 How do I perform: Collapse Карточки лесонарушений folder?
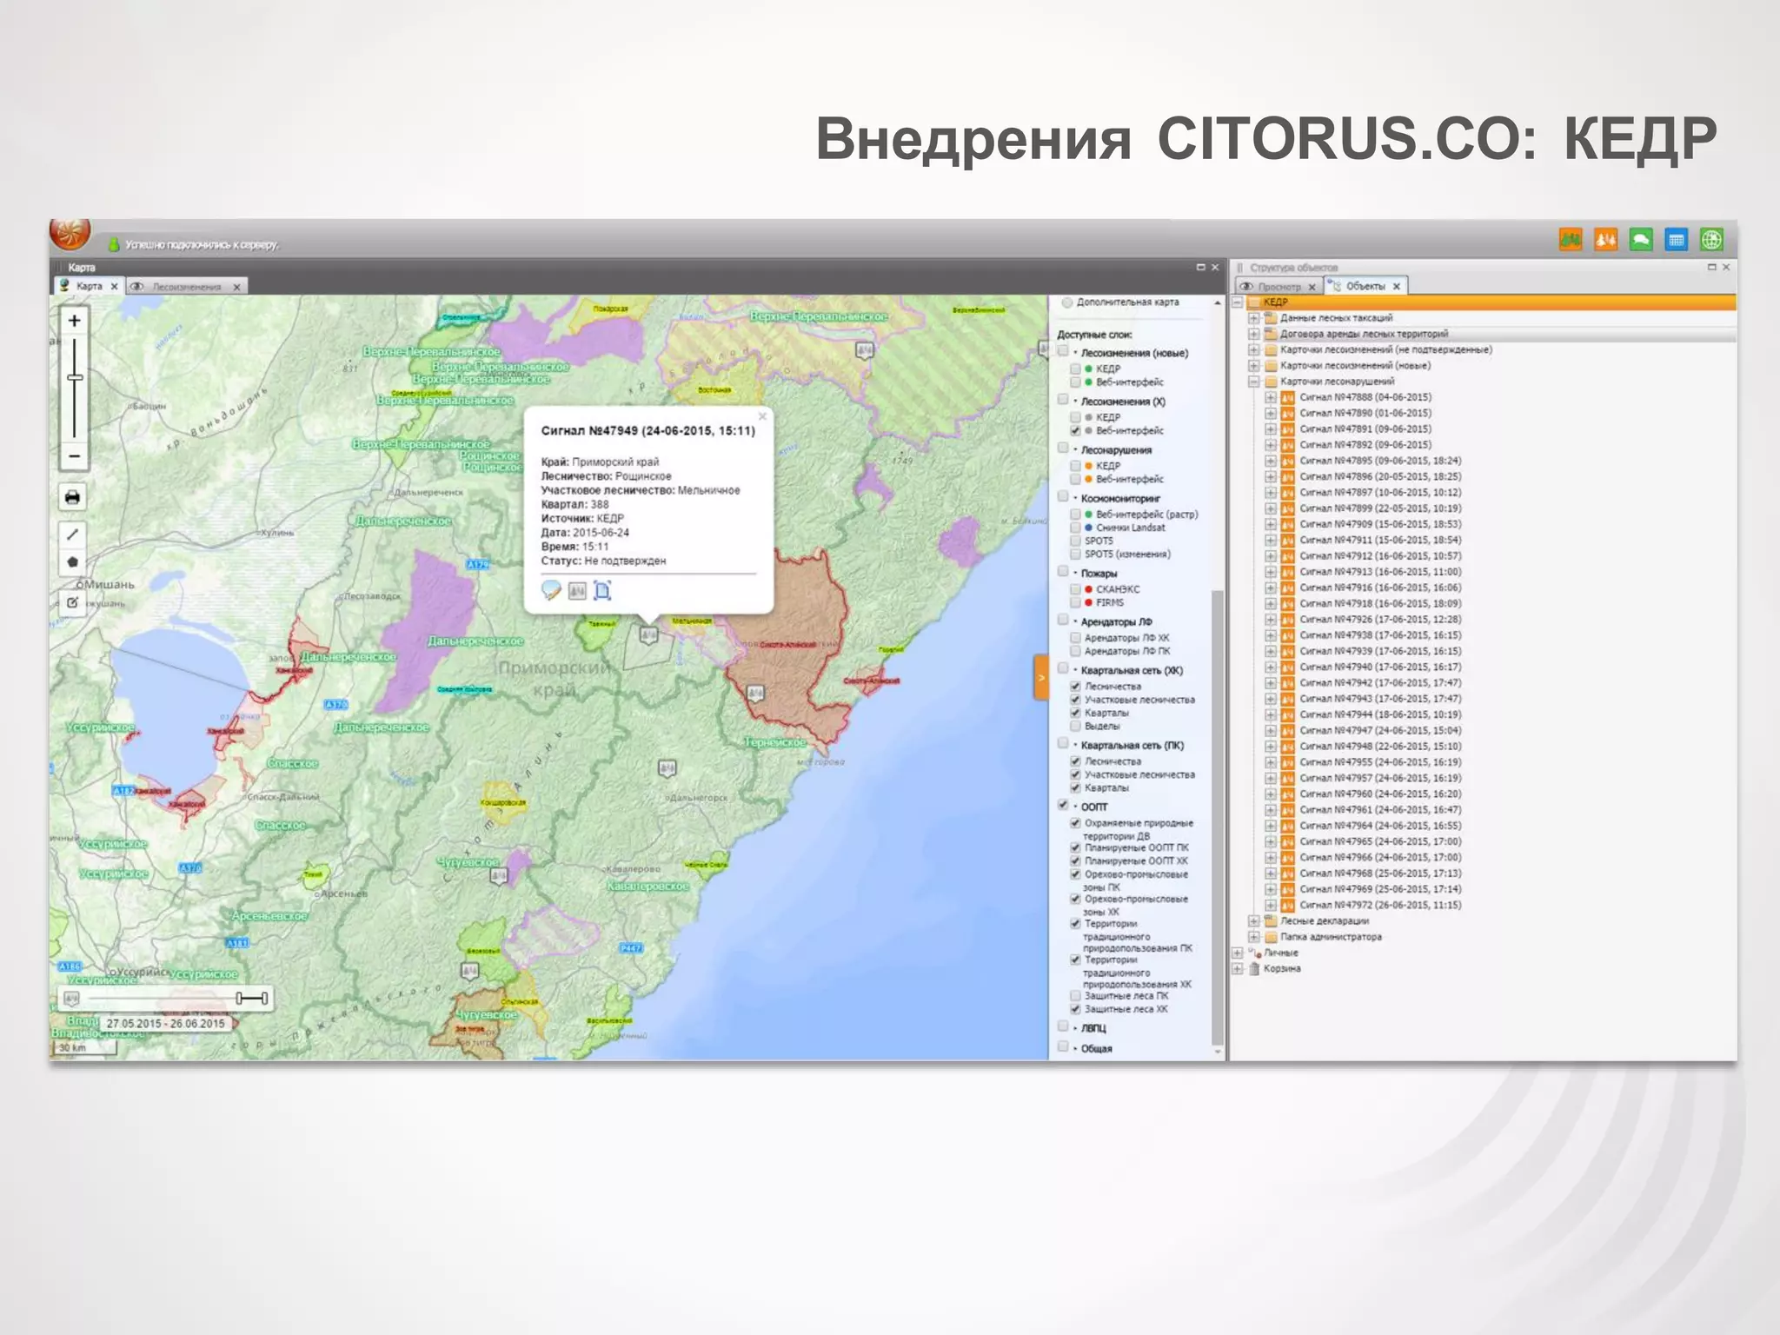(x=1254, y=382)
